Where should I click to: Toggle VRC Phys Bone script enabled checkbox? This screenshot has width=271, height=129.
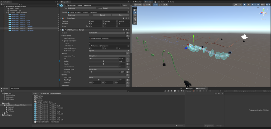(65, 30)
